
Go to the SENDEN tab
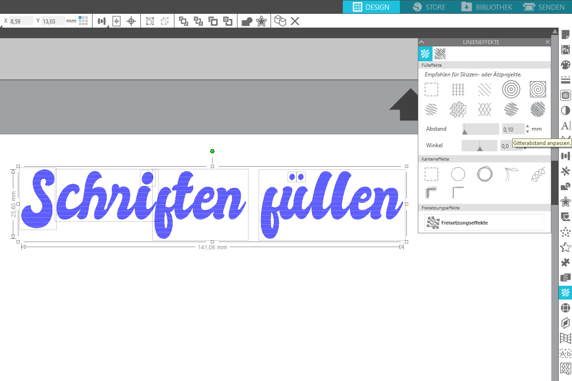click(544, 7)
